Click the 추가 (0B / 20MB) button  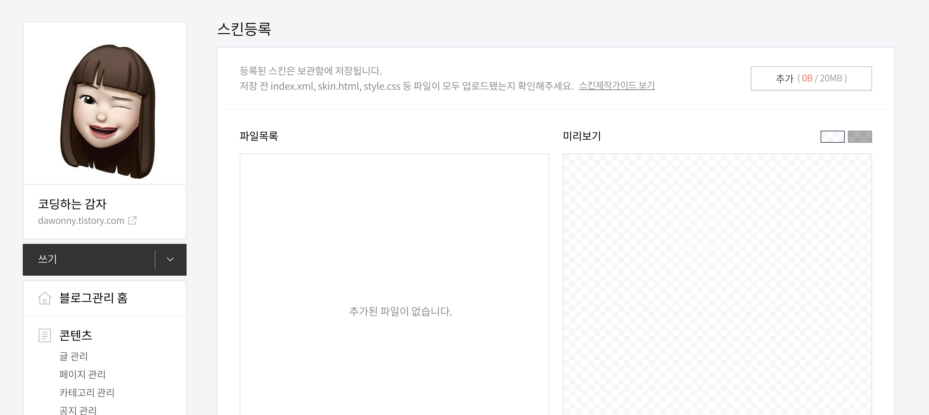(811, 78)
